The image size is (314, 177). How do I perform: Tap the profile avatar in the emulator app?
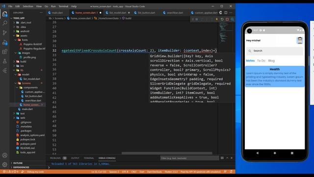[300, 40]
